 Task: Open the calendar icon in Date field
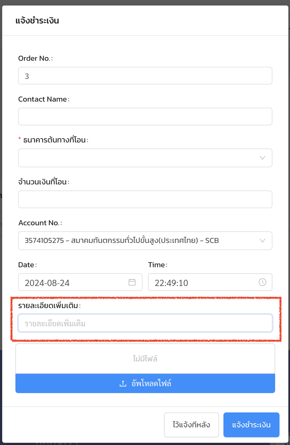pos(132,282)
